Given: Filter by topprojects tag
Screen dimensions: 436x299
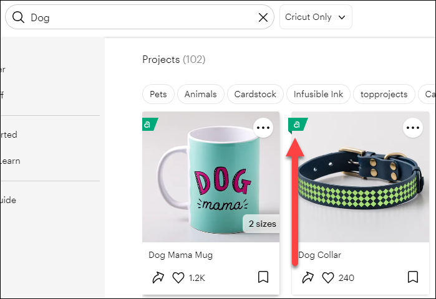Looking at the screenshot, I should click(384, 94).
